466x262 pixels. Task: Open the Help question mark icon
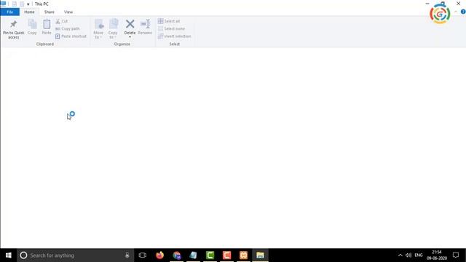tap(463, 12)
